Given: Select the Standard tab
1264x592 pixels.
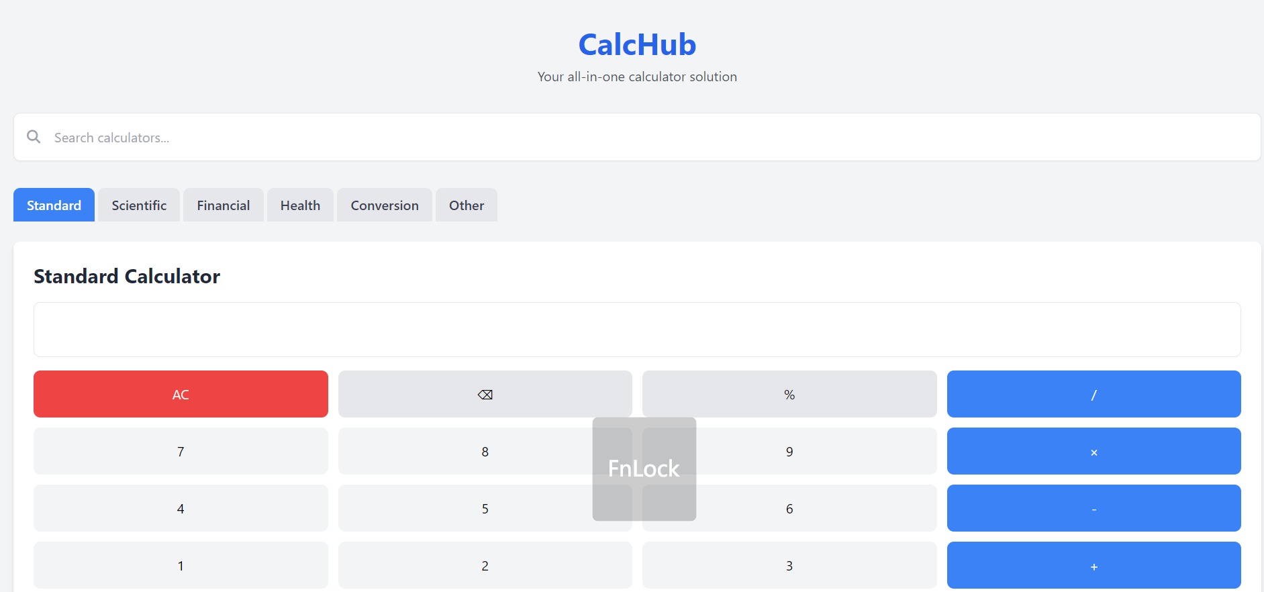Looking at the screenshot, I should coord(54,205).
